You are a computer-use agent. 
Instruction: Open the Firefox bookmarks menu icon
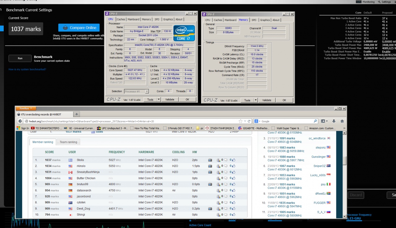(x=324, y=121)
